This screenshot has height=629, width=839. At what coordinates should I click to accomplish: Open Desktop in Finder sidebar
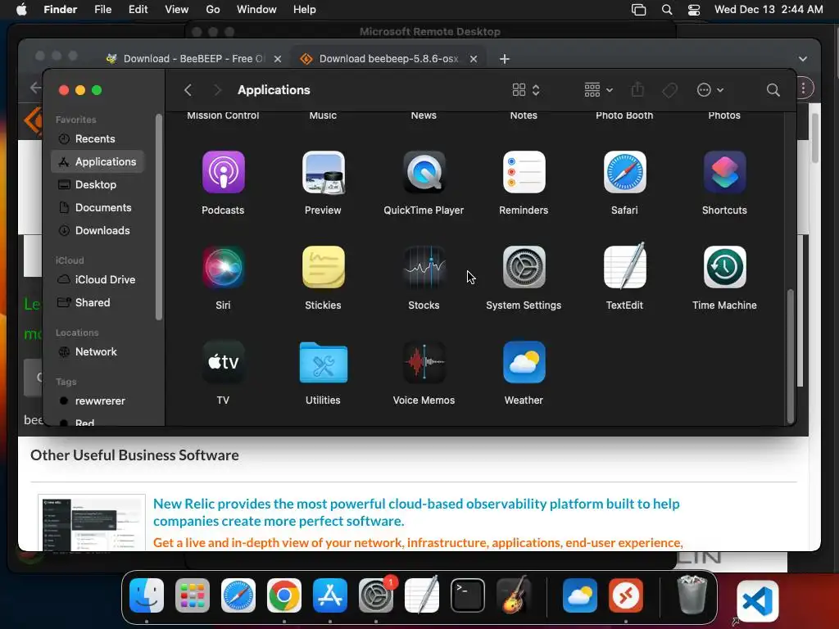click(97, 184)
